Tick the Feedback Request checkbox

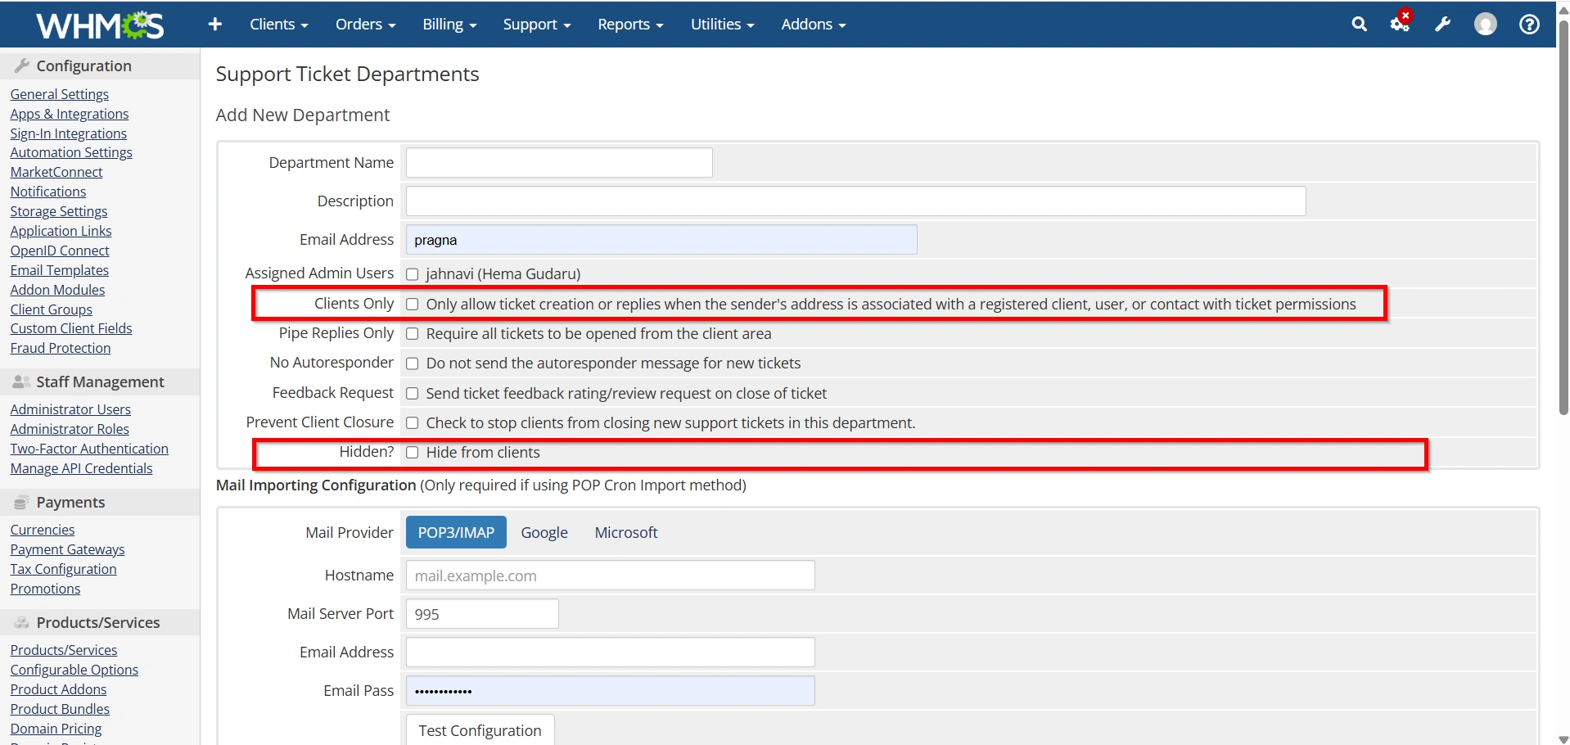pyautogui.click(x=413, y=394)
